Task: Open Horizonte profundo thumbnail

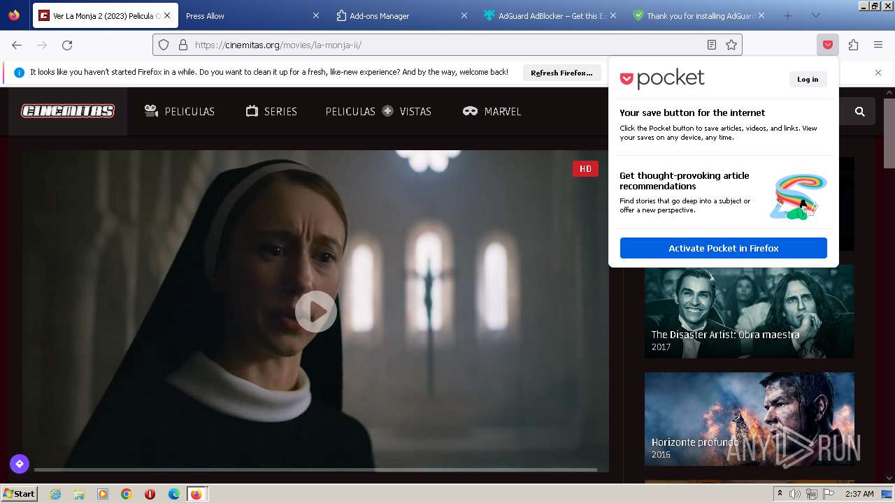Action: tap(749, 419)
